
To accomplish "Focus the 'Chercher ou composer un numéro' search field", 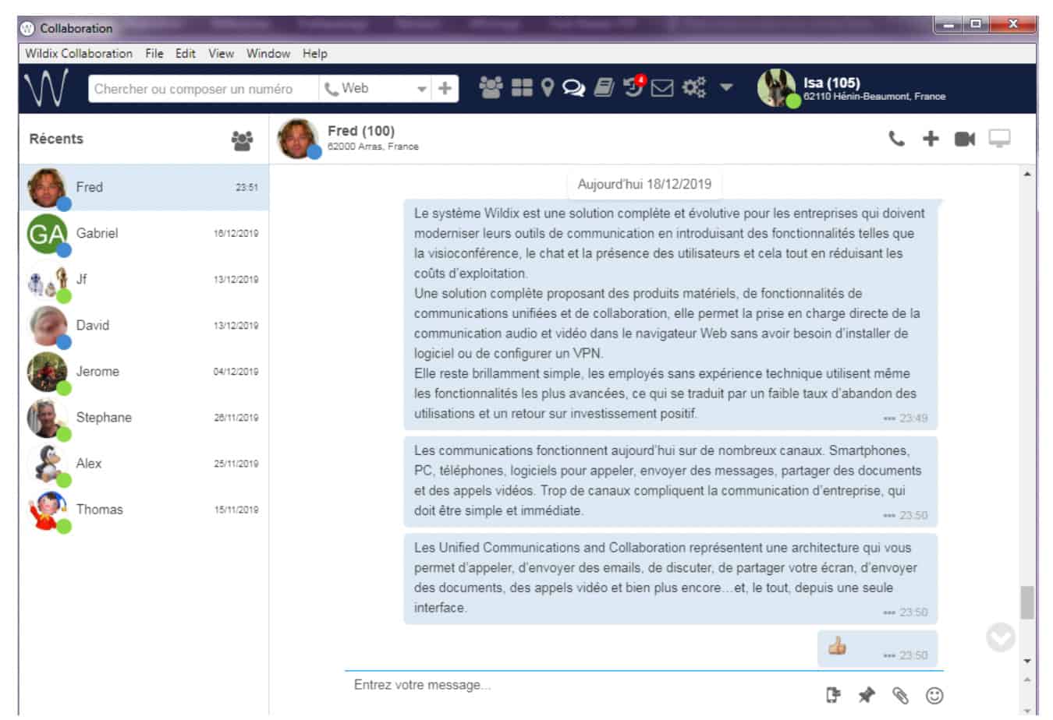I will (204, 89).
